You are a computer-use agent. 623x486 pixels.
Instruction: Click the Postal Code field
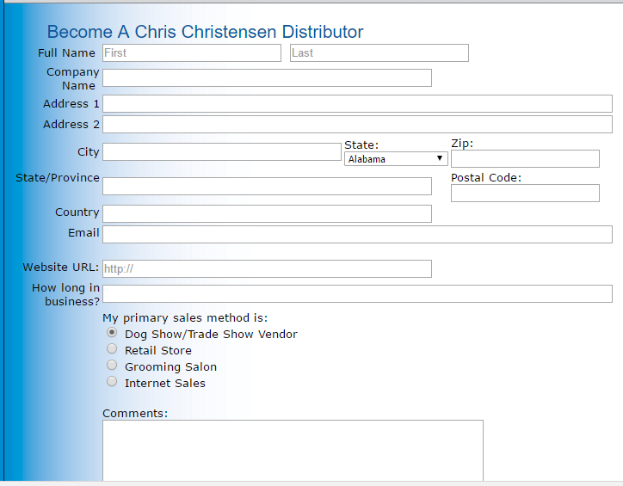pyautogui.click(x=525, y=193)
